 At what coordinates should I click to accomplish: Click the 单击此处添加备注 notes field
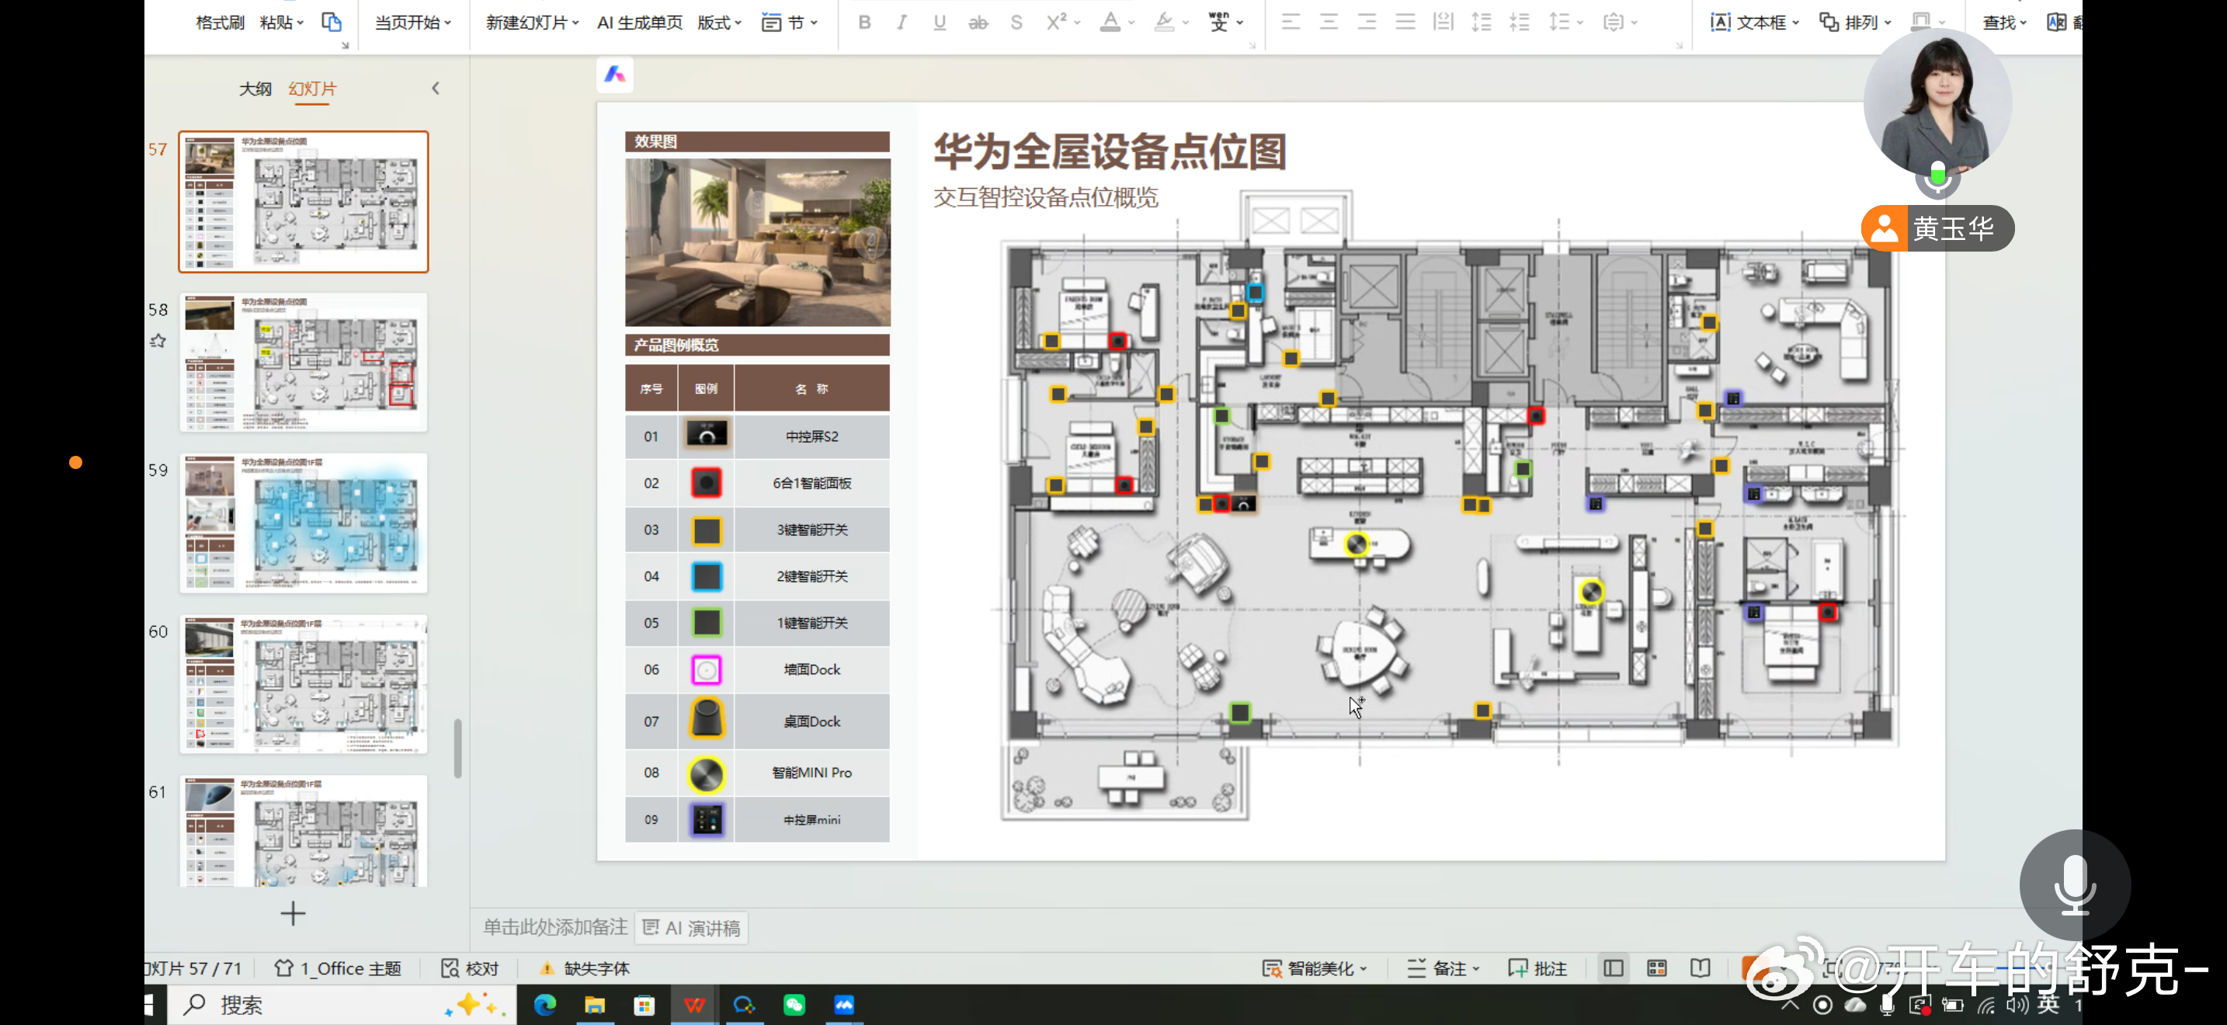point(555,927)
